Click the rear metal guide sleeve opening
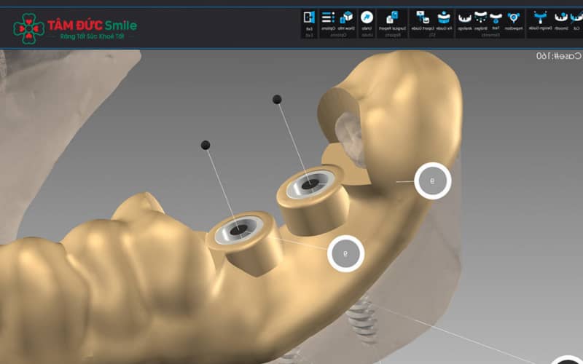583x364 pixels. 310,183
